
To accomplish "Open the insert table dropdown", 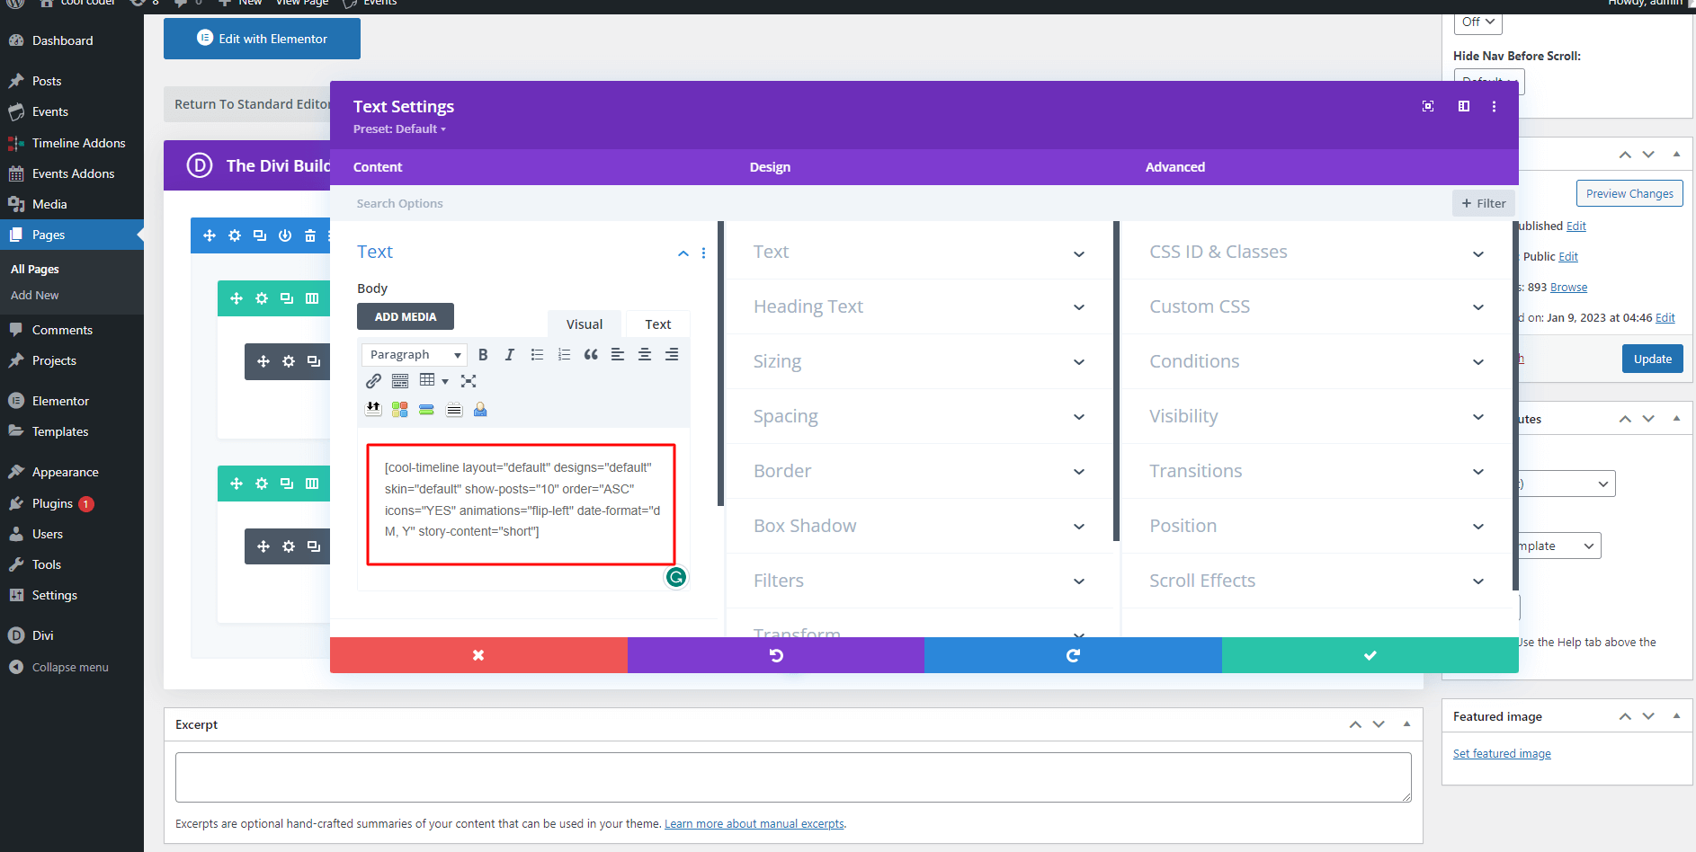I will (x=433, y=381).
